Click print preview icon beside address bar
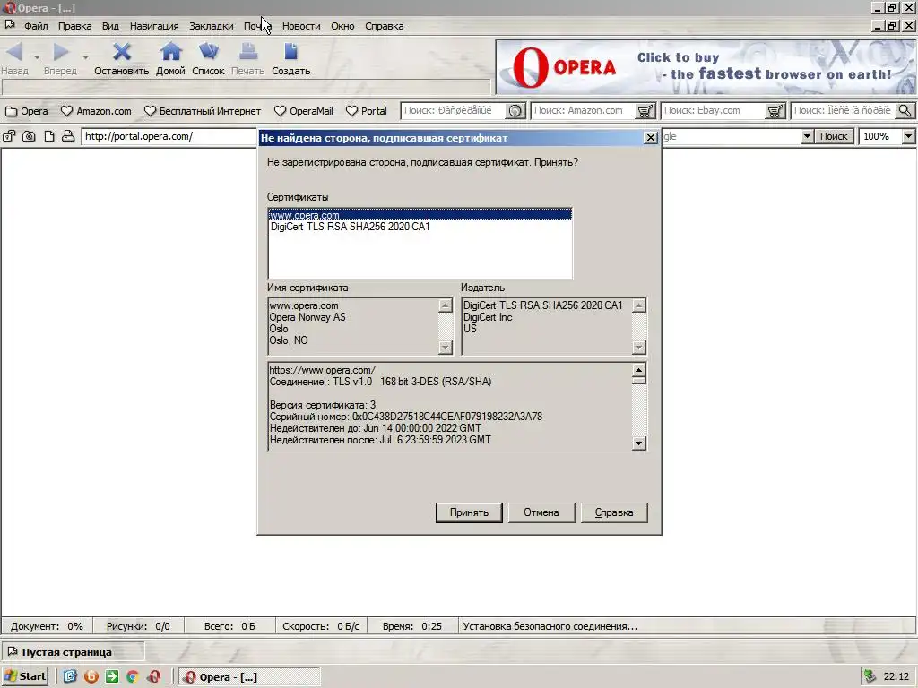 (68, 136)
